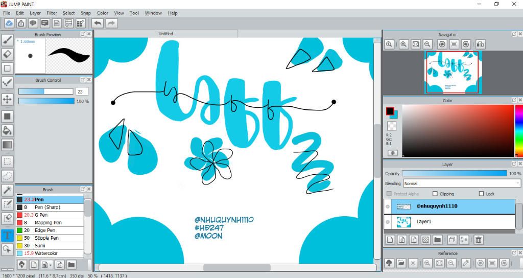523x278 pixels.
Task: Enable the layer Lock checkbox
Action: click(481, 194)
